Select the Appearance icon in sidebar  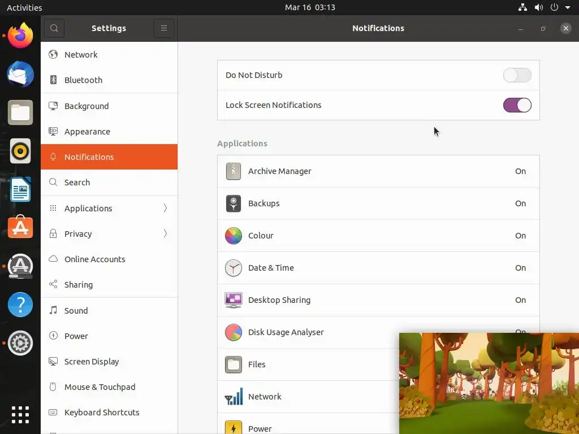[x=53, y=131]
